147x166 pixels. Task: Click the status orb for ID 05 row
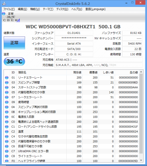click(x=7, y=92)
